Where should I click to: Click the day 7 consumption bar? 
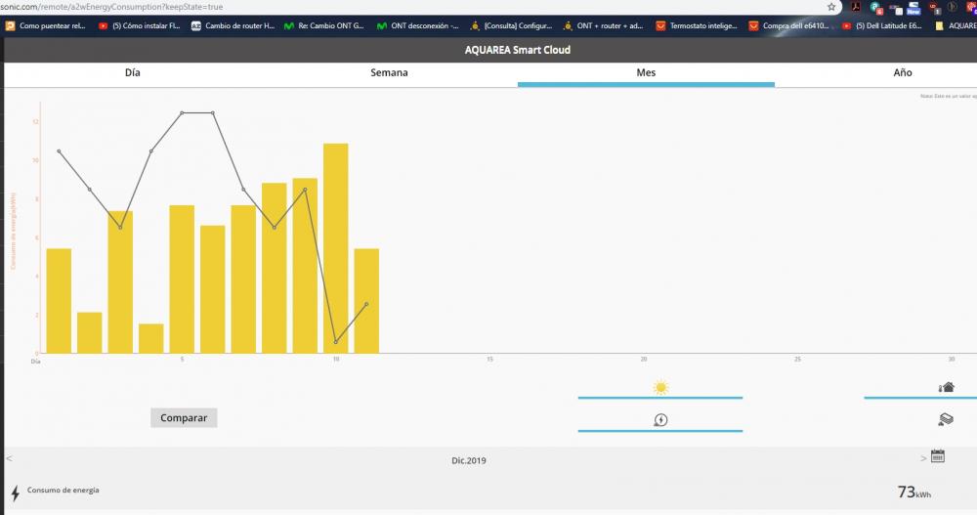click(243, 279)
